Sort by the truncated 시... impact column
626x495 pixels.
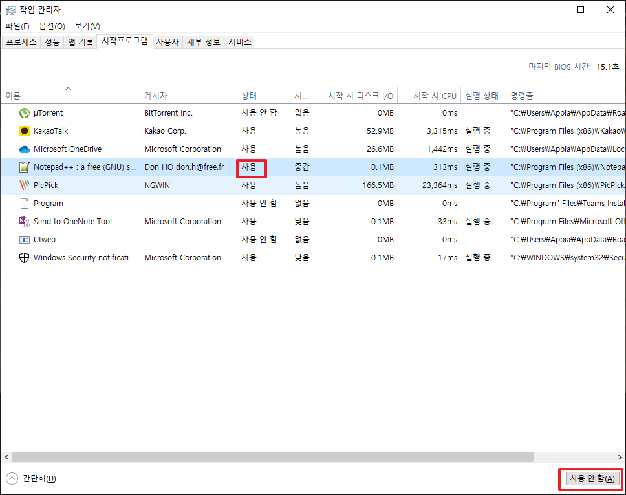tap(303, 96)
